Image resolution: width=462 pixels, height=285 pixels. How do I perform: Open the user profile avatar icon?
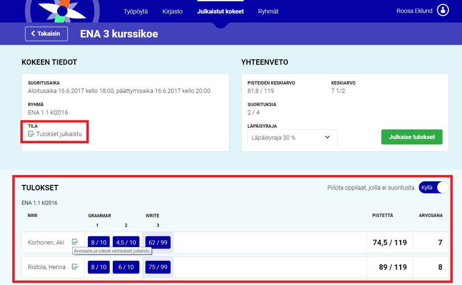click(443, 10)
